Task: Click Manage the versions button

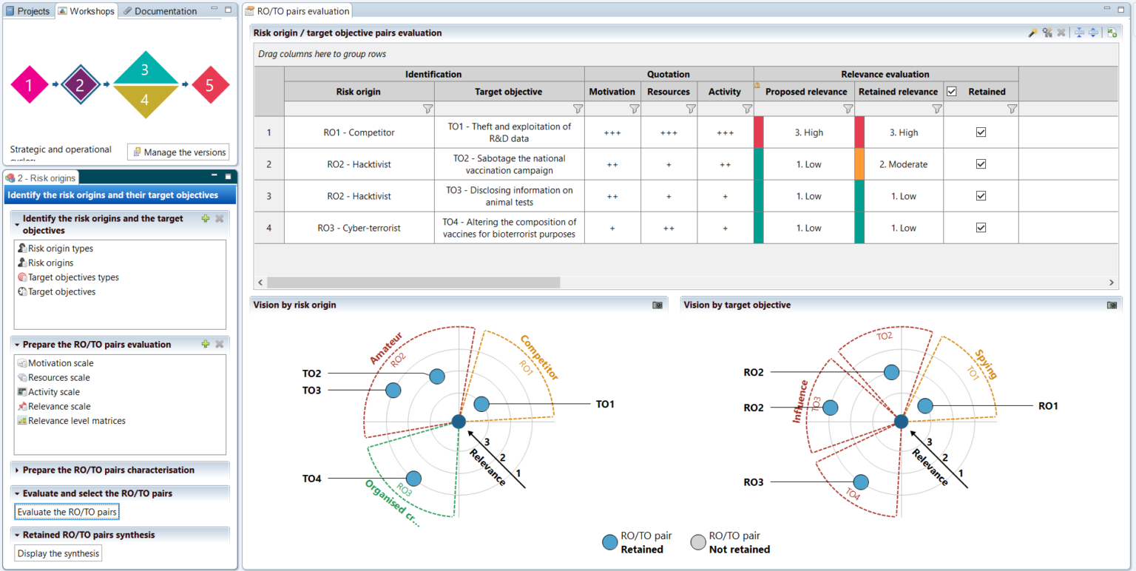Action: pyautogui.click(x=178, y=152)
